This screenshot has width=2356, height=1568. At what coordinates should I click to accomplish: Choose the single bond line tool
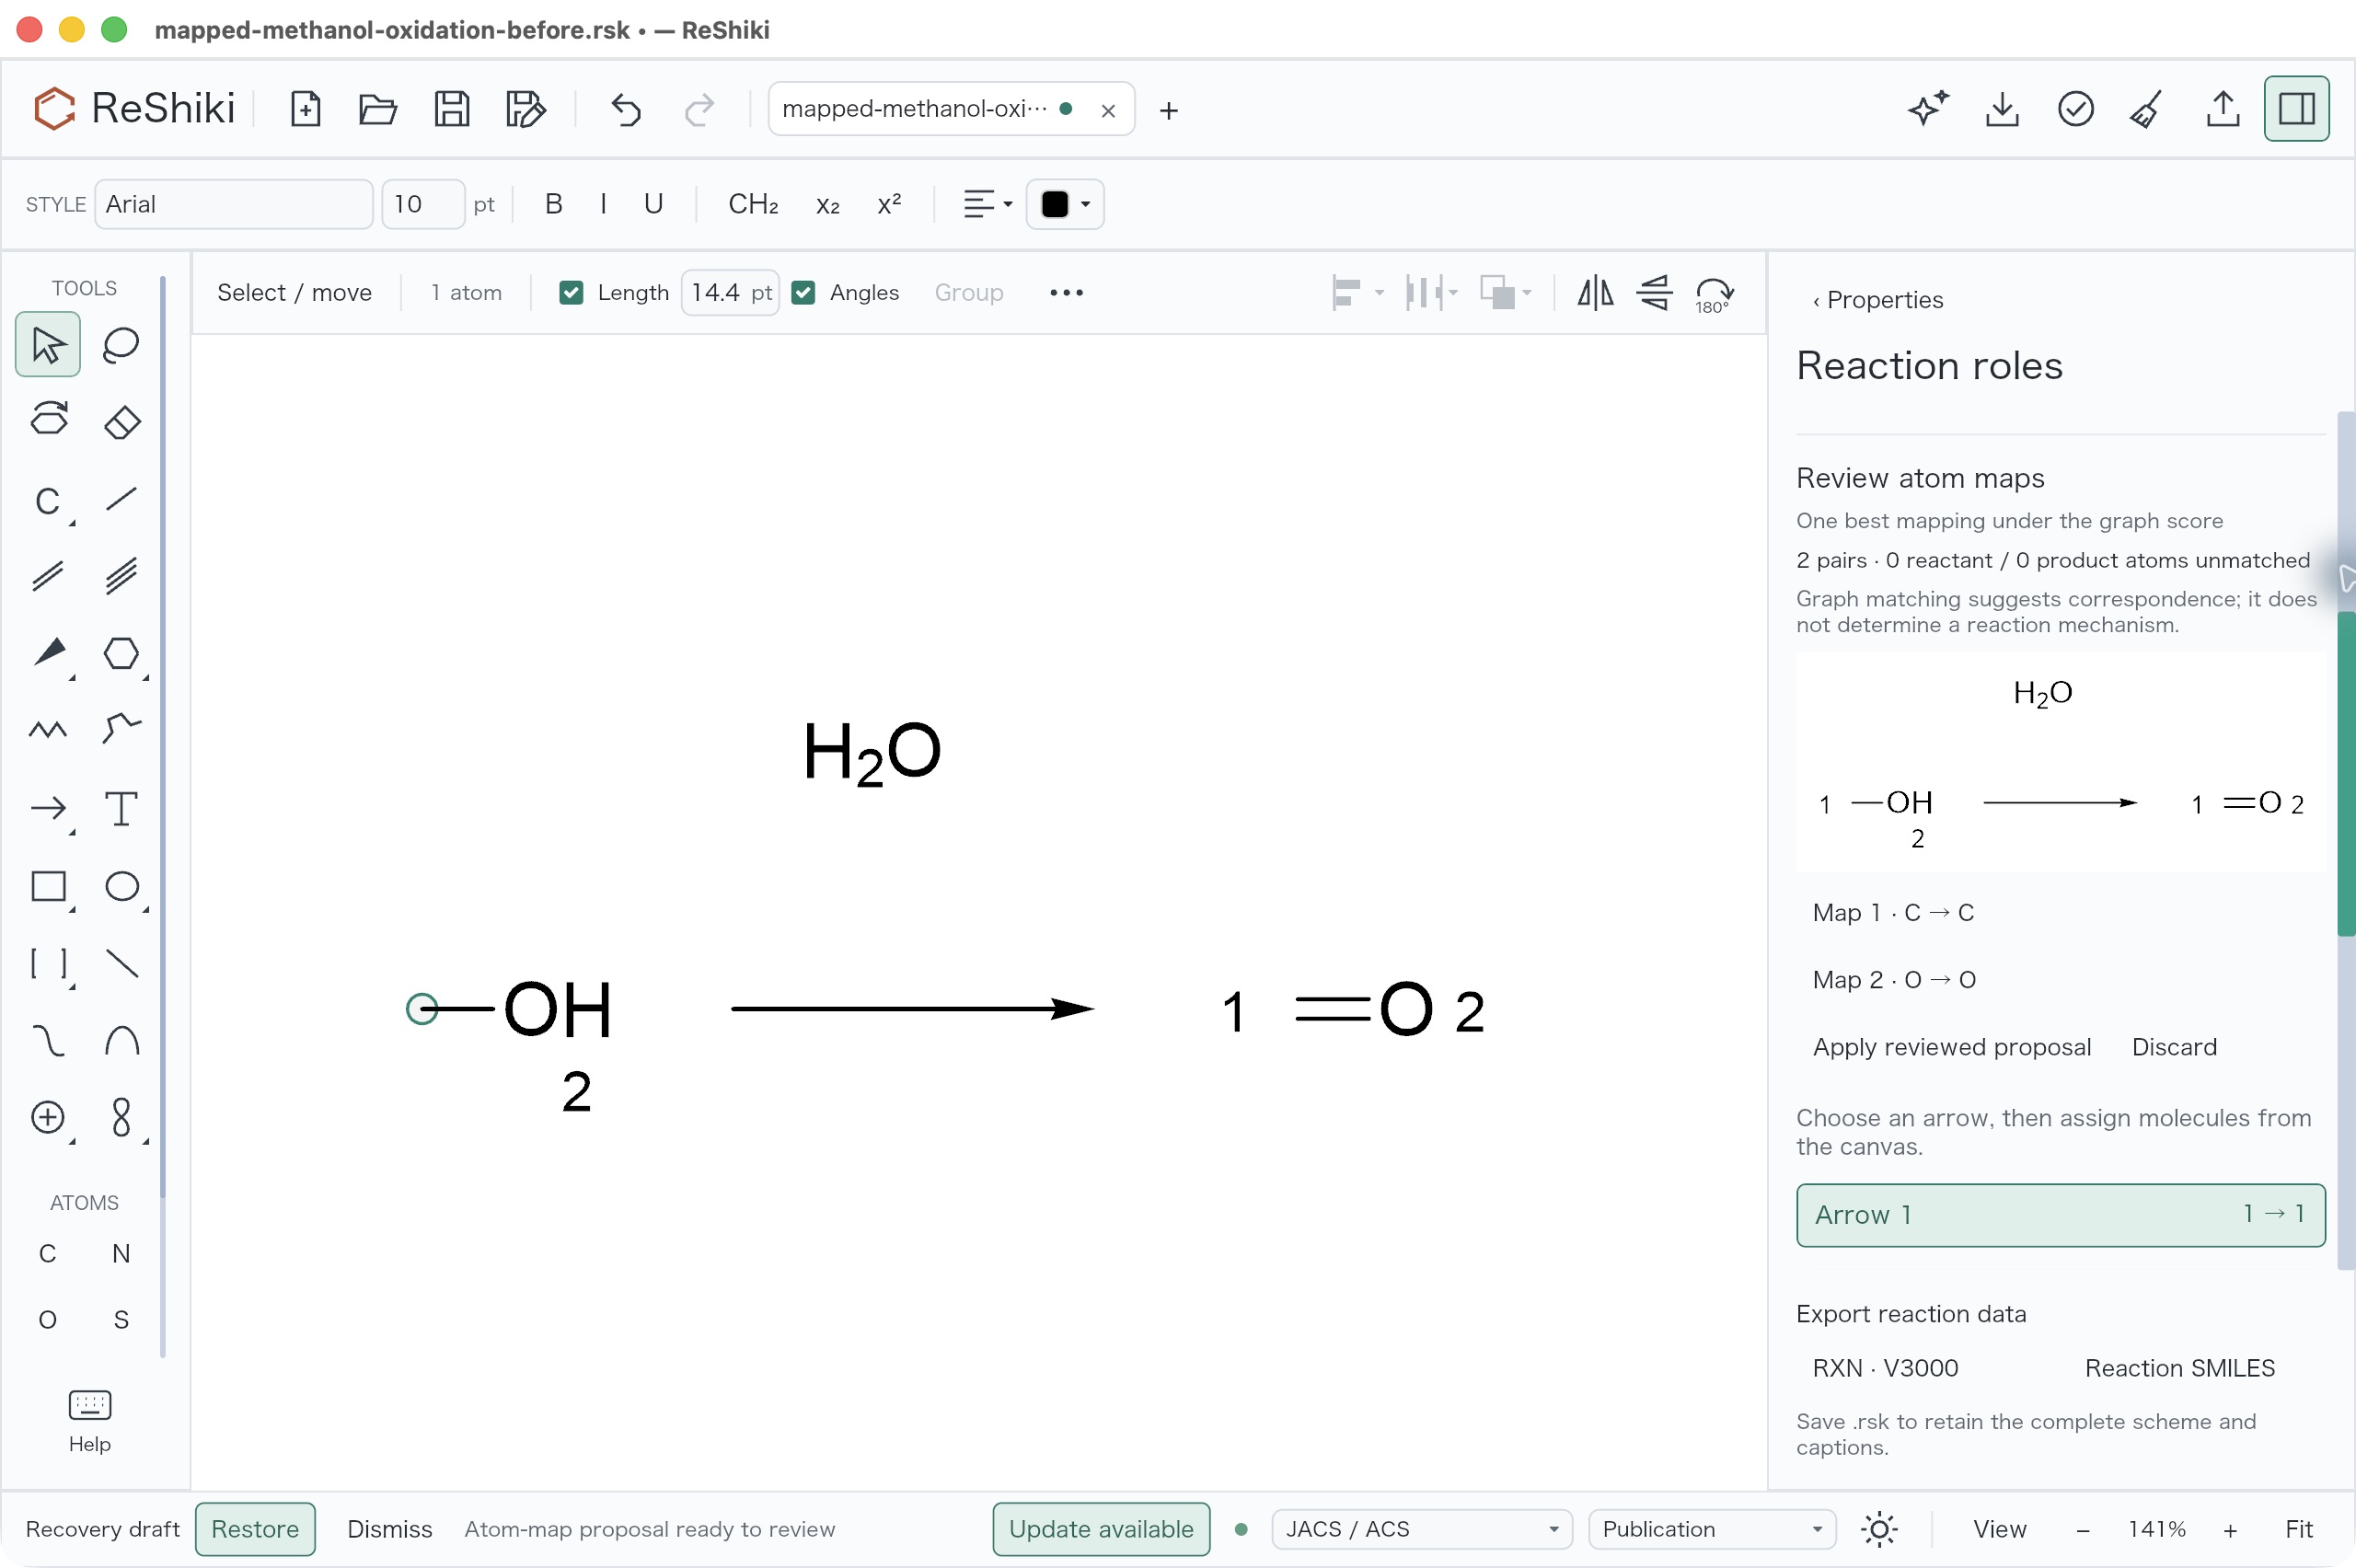pos(121,499)
